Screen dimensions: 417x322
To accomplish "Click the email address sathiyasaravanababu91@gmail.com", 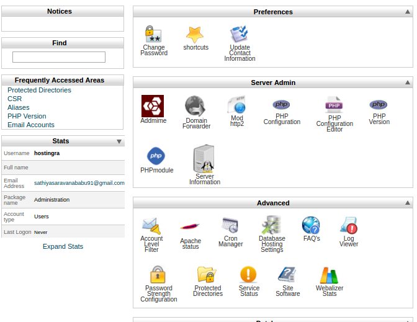I will 79,183.
